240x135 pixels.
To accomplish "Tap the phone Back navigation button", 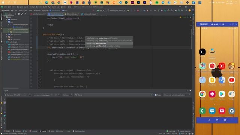I will point(209,120).
